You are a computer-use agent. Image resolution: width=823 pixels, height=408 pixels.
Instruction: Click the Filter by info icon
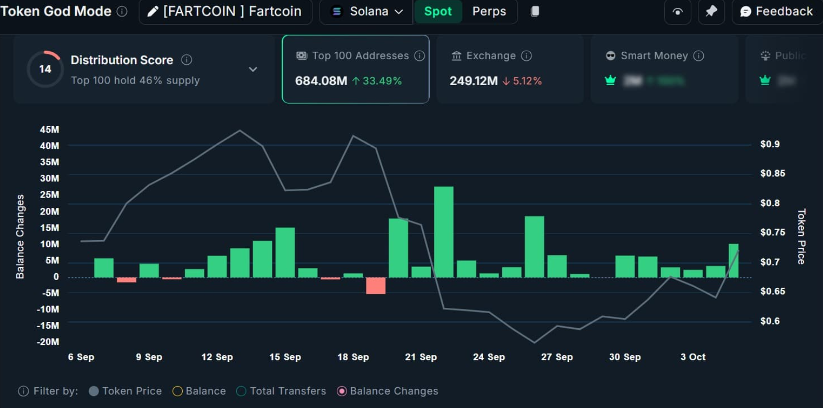click(x=23, y=391)
